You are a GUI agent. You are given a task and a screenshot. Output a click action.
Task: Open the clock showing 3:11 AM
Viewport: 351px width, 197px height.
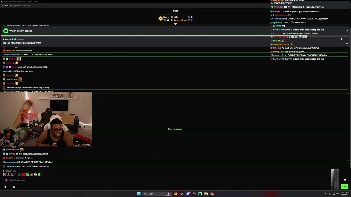[345, 194]
